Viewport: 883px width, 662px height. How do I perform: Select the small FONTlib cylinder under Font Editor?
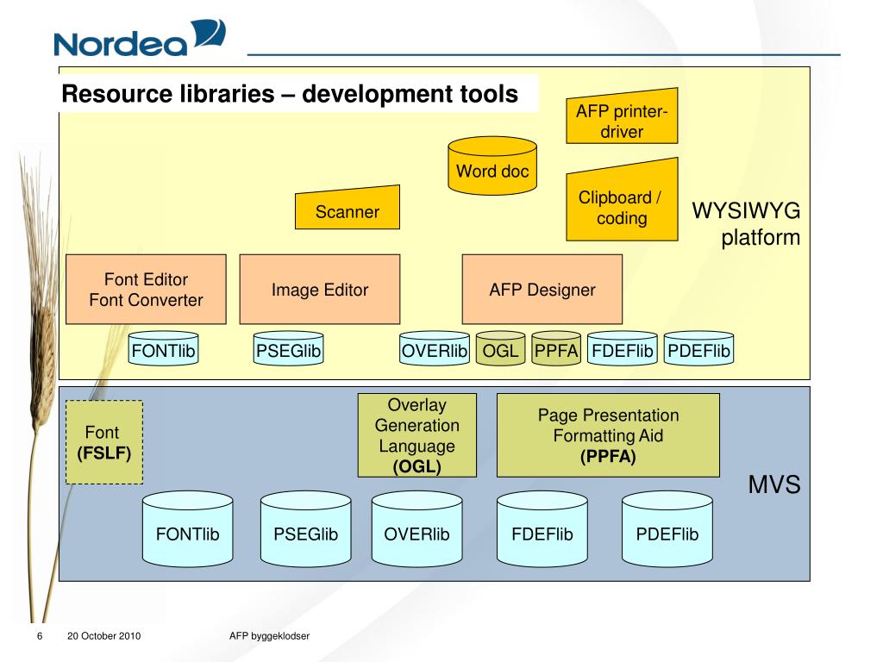(x=163, y=348)
